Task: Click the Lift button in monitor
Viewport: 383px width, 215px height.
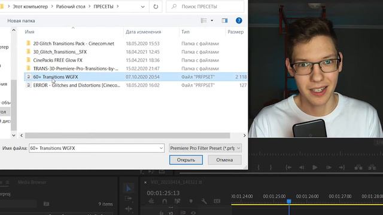Action: pyautogui.click(x=358, y=167)
